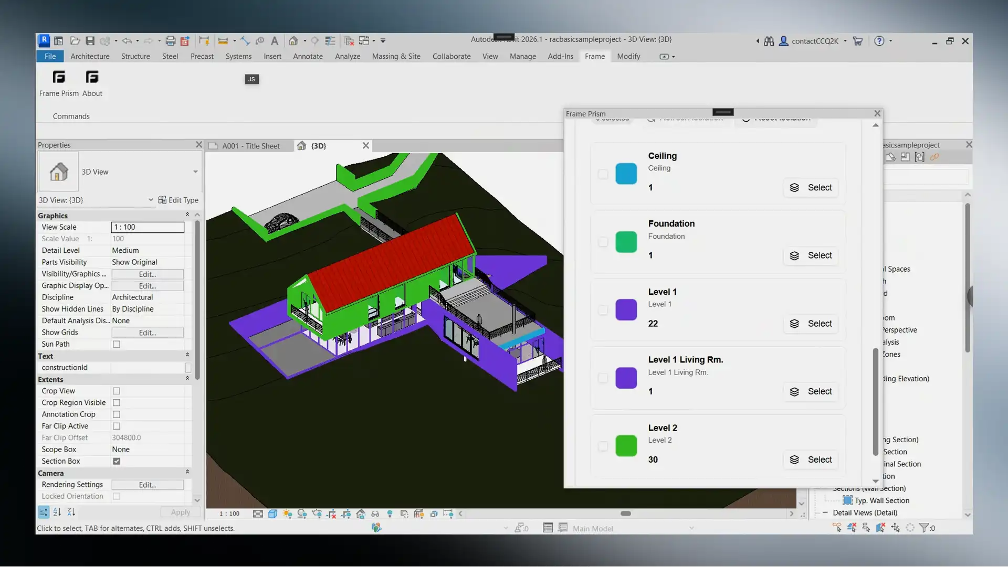Viewport: 1008px width, 567px height.
Task: Open the About icon in Frame ribbon
Action: click(92, 78)
